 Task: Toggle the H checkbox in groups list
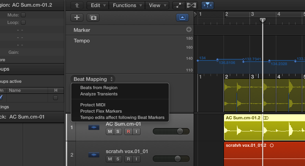point(55,98)
